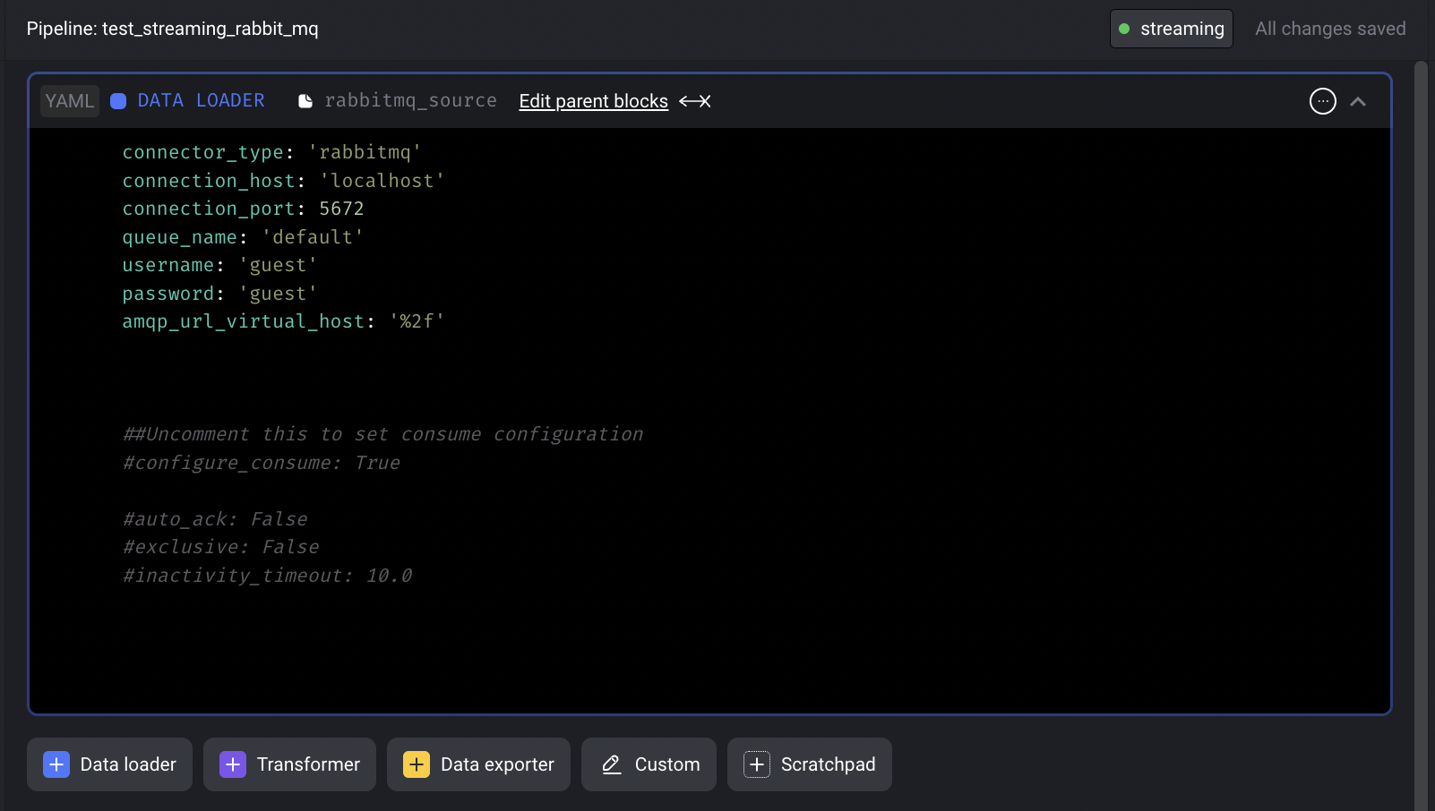Place cursor on connection_host 'localhost' line
1435x811 pixels.
coord(283,181)
